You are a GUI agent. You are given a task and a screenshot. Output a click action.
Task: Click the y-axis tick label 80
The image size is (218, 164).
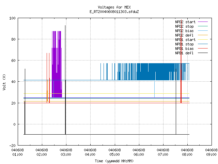pyautogui.click(x=13, y=39)
